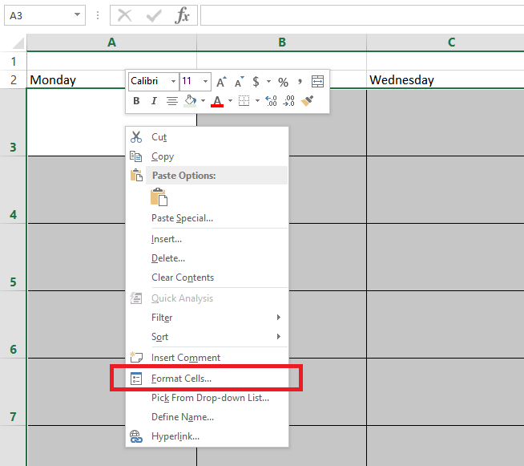This screenshot has height=466, width=524.
Task: Toggle Italic in mini toolbar
Action: click(x=154, y=101)
